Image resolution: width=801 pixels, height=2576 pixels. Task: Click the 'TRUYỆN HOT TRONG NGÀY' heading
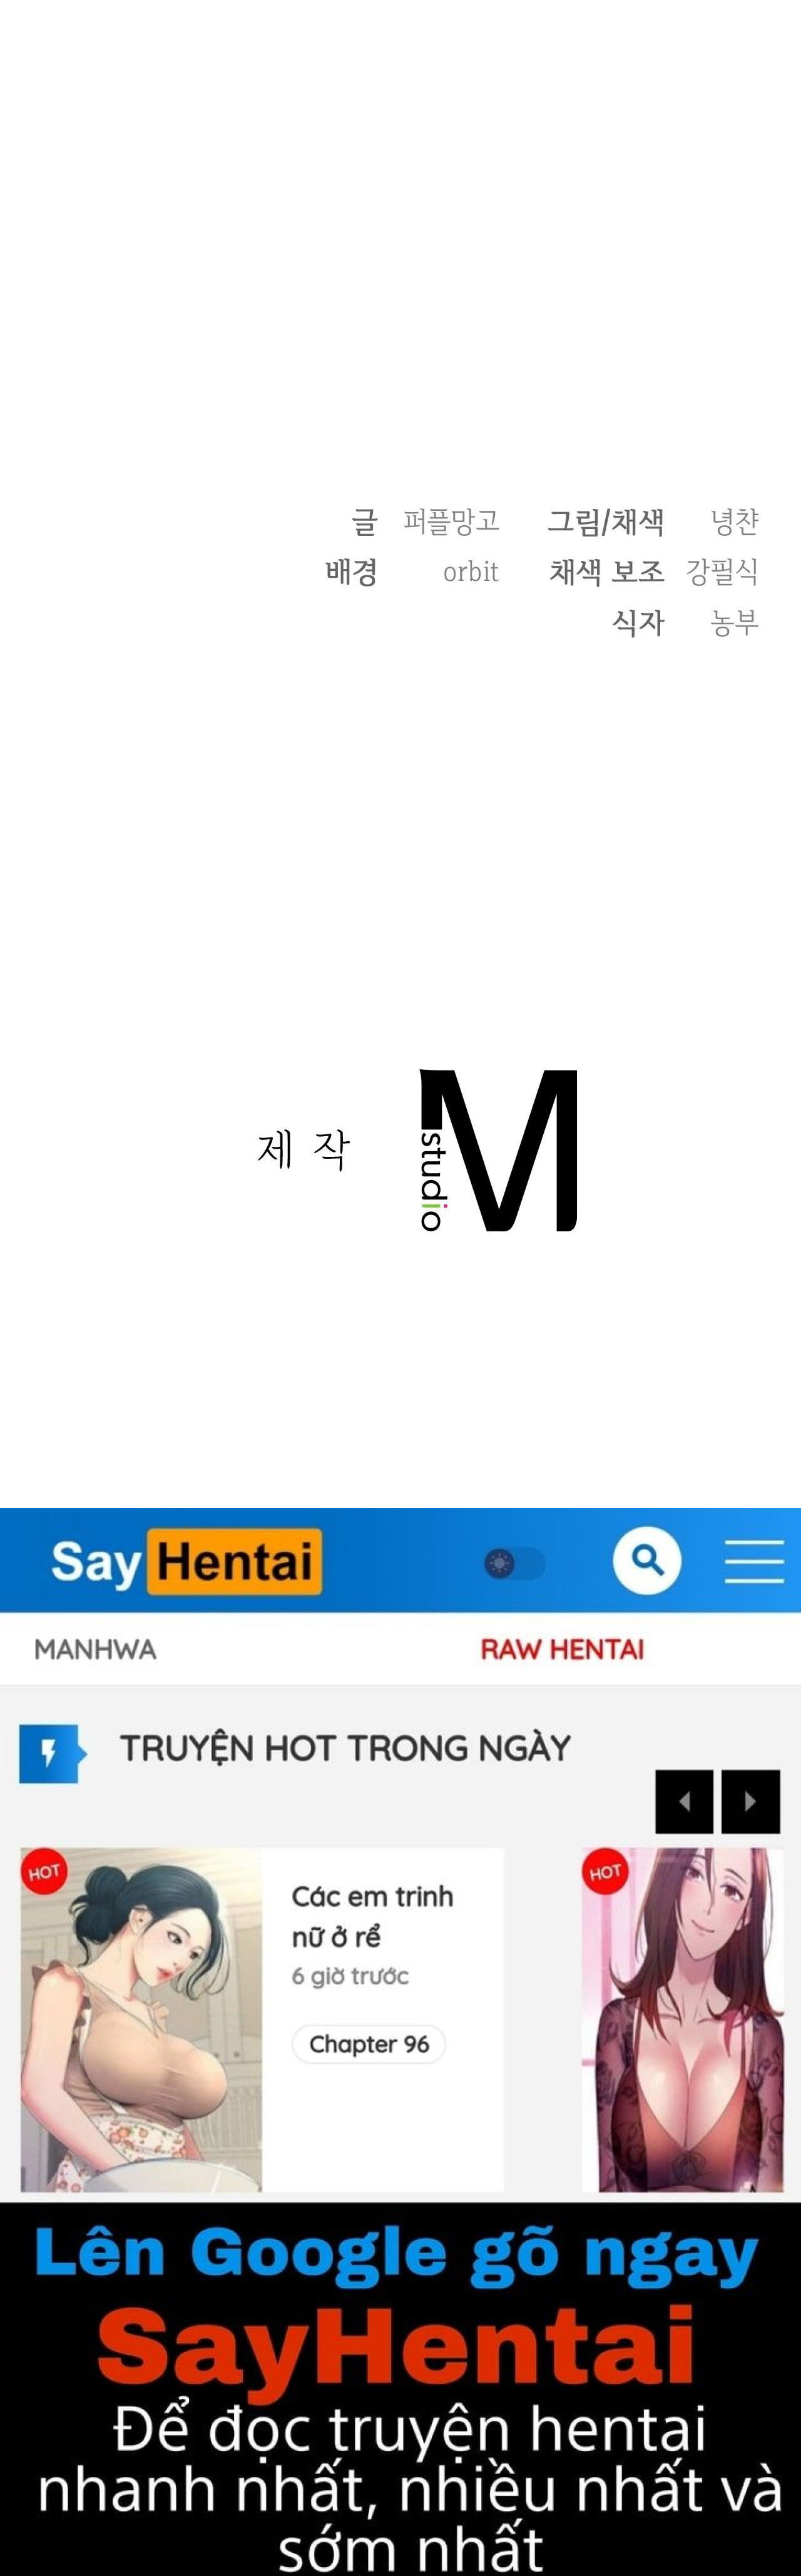[x=345, y=1748]
